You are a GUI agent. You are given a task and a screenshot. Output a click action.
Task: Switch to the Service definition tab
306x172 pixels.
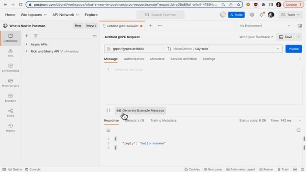[184, 59]
